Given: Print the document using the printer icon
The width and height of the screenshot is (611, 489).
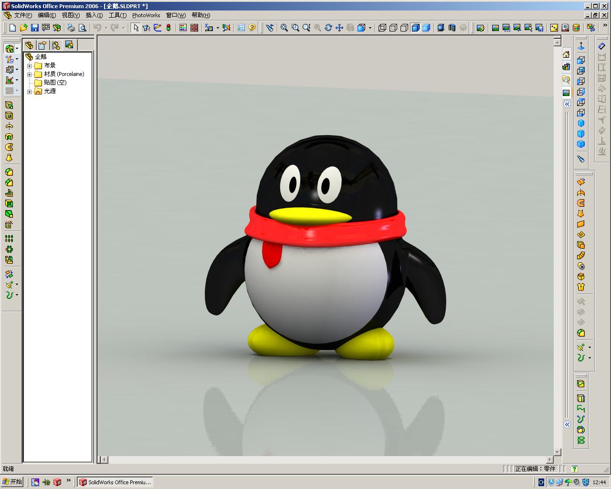Looking at the screenshot, I should click(71, 28).
